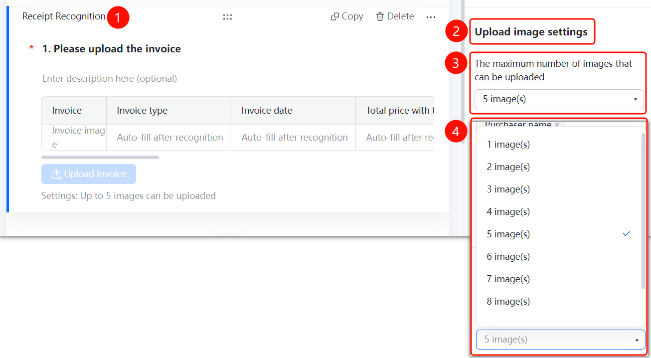Grab the six-dot drag handle icon
This screenshot has width=651, height=358.
pos(228,17)
